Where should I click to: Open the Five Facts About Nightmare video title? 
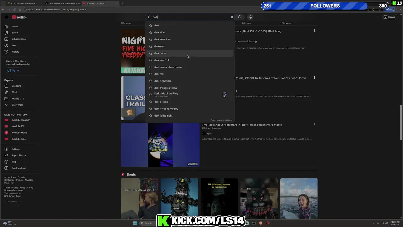(242, 125)
